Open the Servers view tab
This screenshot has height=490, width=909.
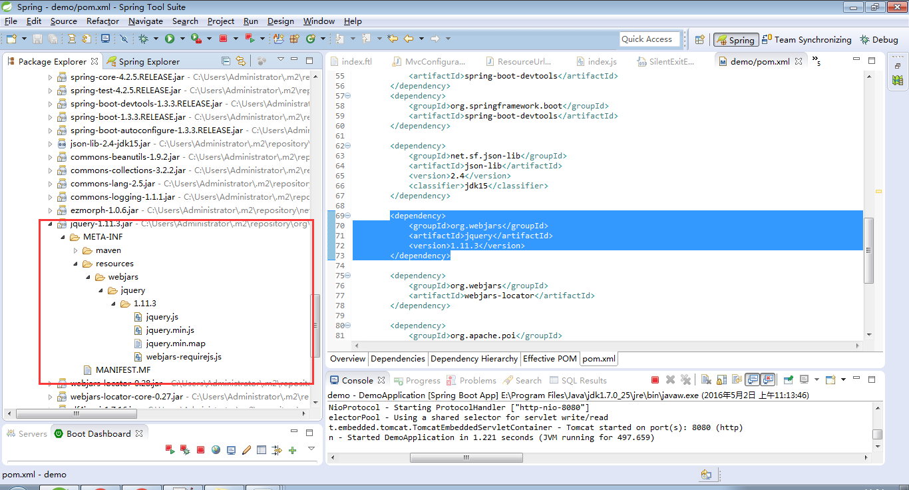coord(27,433)
